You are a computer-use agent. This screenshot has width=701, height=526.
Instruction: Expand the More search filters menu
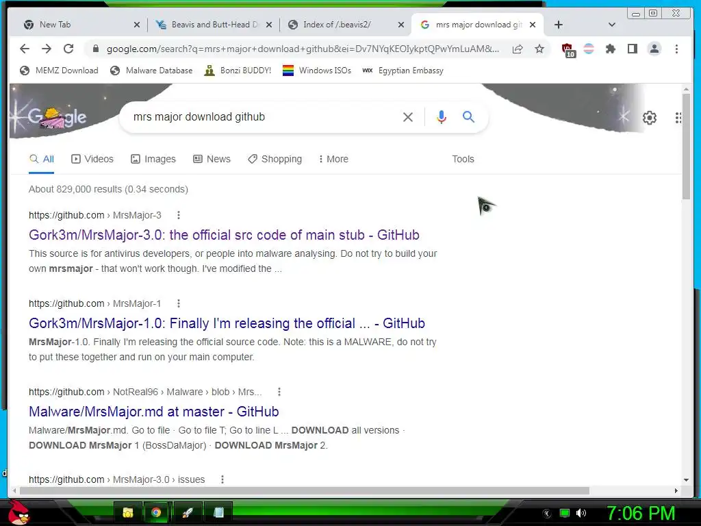pos(333,159)
